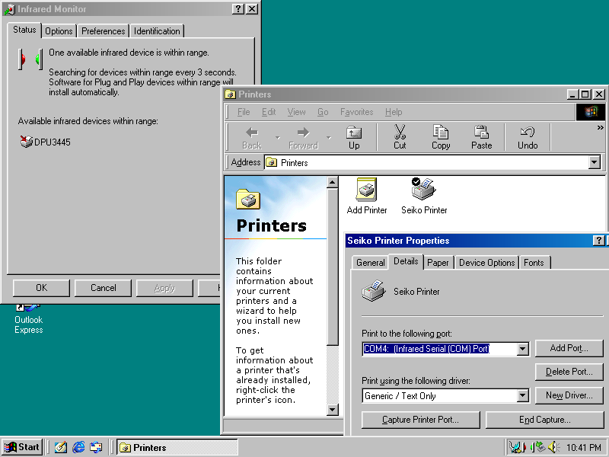Click the Printers folder icon in info pane

[x=248, y=199]
